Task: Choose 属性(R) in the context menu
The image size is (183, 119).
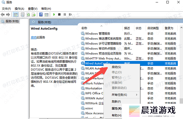Action: point(117,109)
